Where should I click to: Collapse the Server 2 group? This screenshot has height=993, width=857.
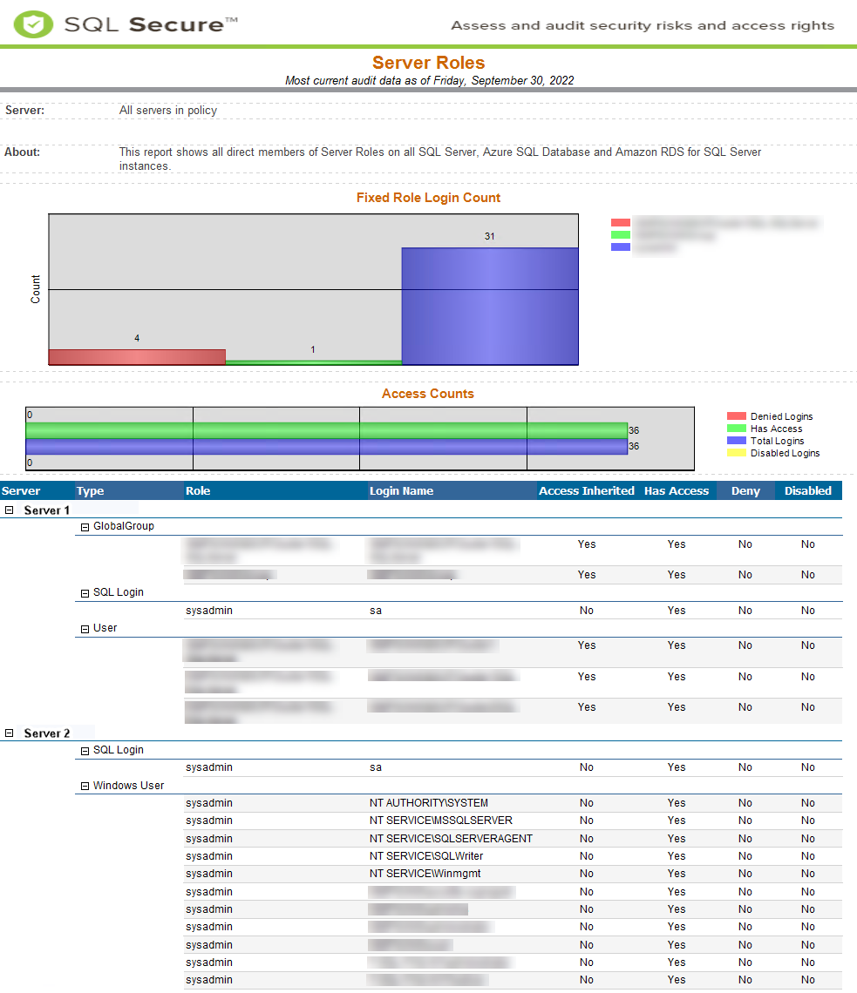10,733
